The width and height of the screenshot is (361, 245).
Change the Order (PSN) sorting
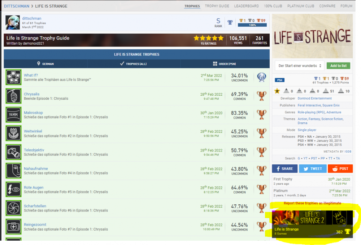pyautogui.click(x=225, y=64)
